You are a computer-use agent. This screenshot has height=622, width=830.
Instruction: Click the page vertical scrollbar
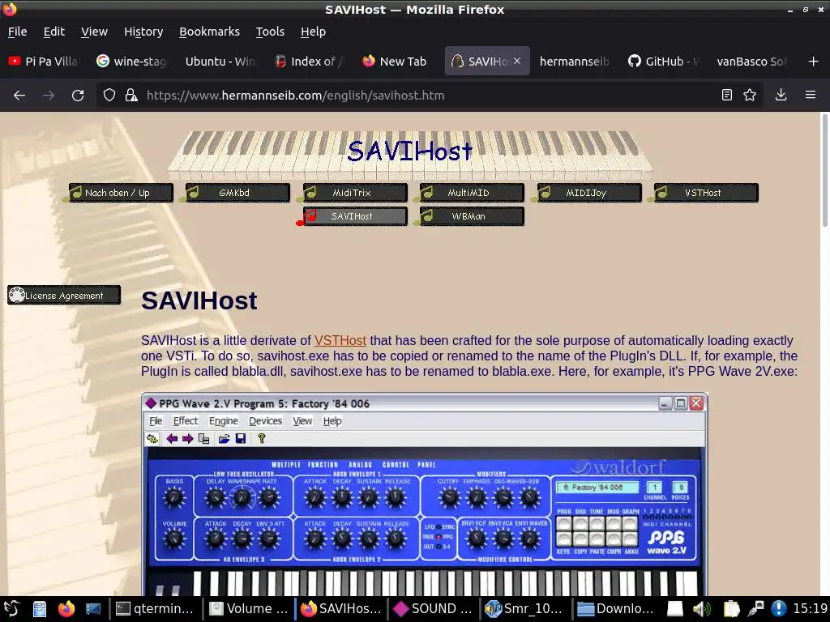pyautogui.click(x=824, y=169)
